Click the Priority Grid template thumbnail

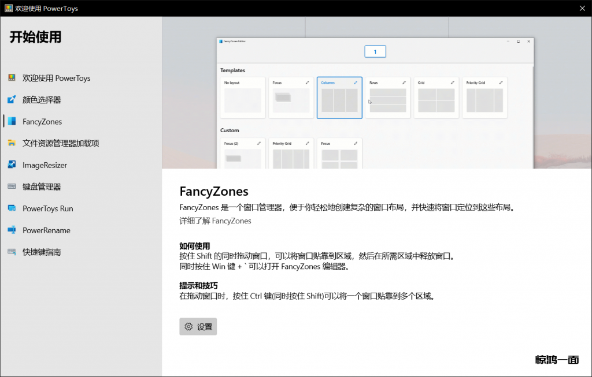(484, 100)
